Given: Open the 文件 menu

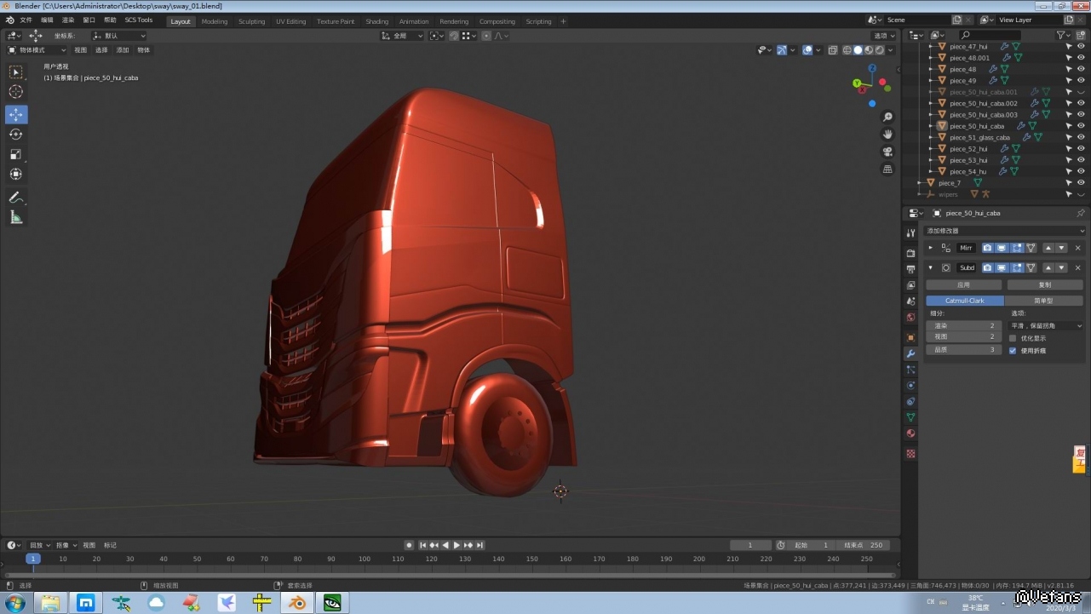Looking at the screenshot, I should tap(26, 20).
